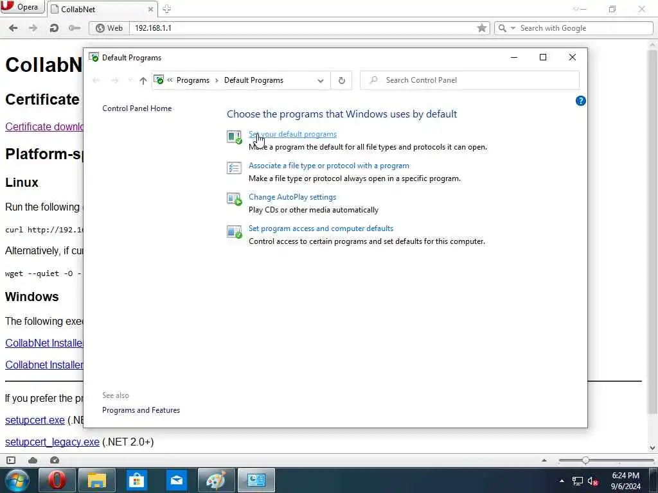This screenshot has width=658, height=493.
Task: Open the Certificate download link in Opera
Action: pyautogui.click(x=44, y=126)
